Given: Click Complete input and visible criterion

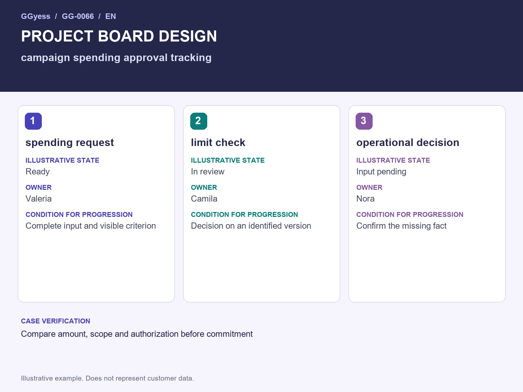Looking at the screenshot, I should [91, 226].
